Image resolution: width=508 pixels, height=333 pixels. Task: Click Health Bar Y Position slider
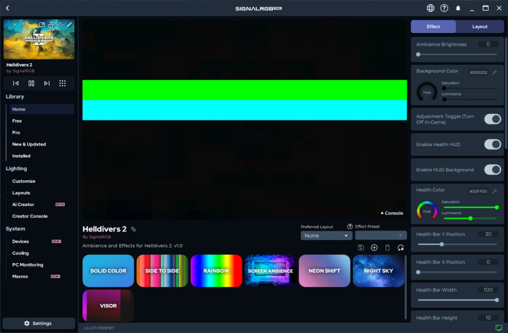457,244
